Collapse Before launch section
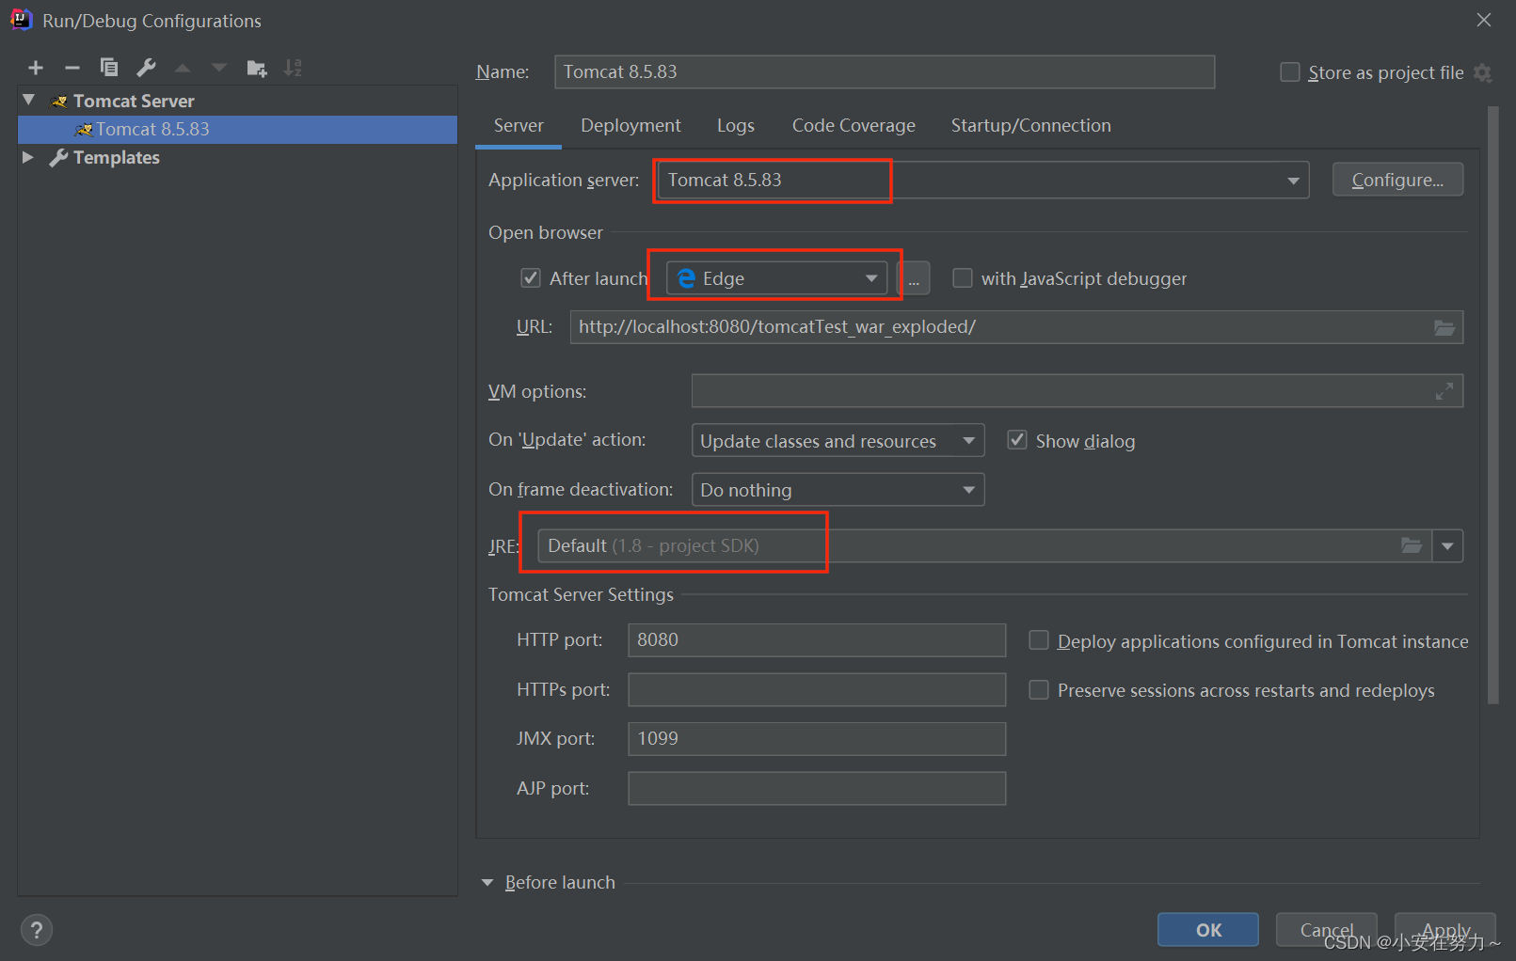1516x961 pixels. pyautogui.click(x=487, y=883)
